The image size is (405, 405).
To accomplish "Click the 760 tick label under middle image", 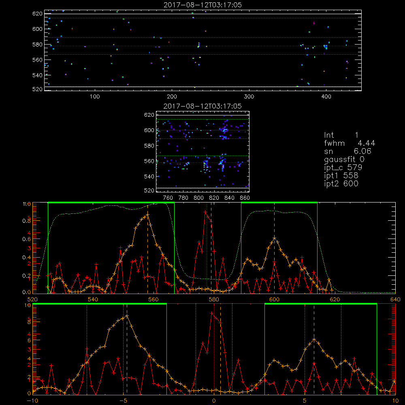I will (x=168, y=198).
